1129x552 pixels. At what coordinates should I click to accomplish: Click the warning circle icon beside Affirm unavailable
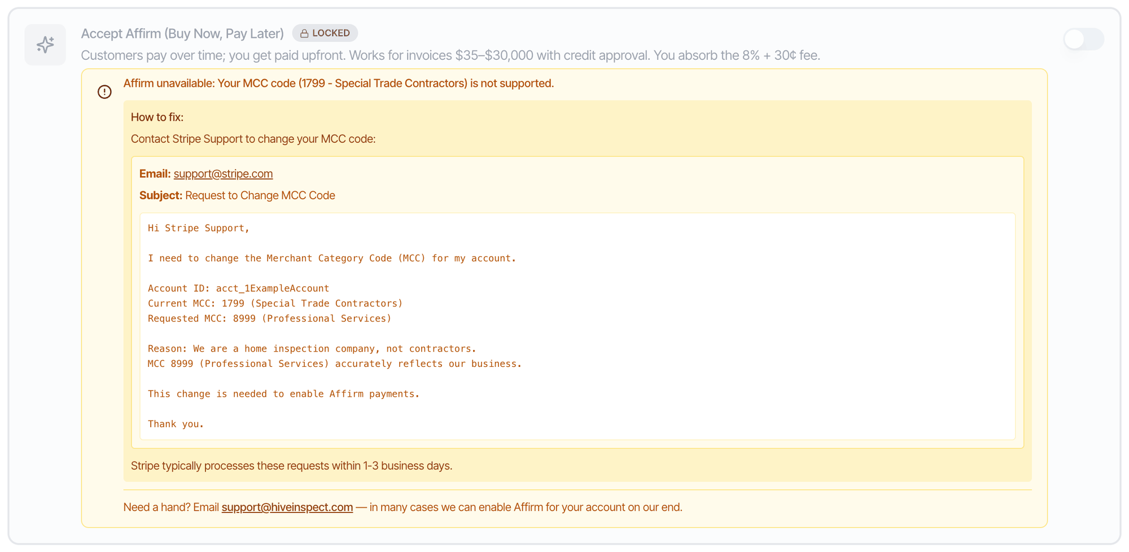tap(104, 91)
